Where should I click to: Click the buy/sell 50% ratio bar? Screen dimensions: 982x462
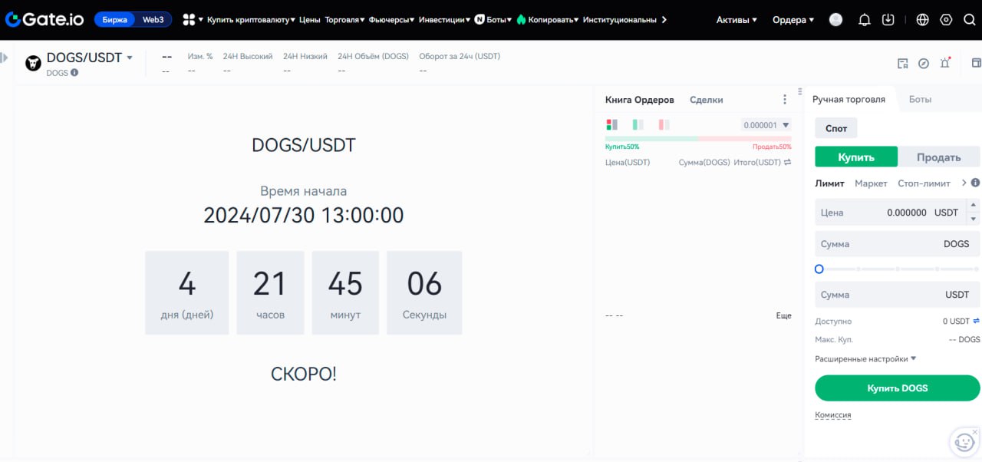(698, 139)
